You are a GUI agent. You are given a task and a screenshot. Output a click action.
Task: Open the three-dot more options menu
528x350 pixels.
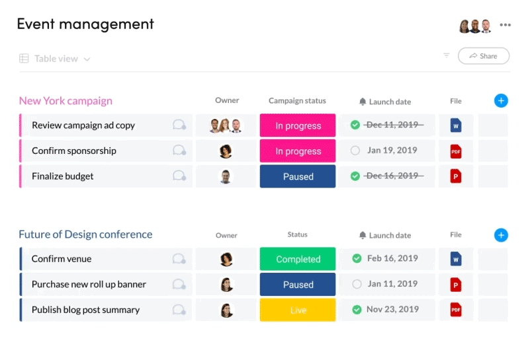click(506, 25)
